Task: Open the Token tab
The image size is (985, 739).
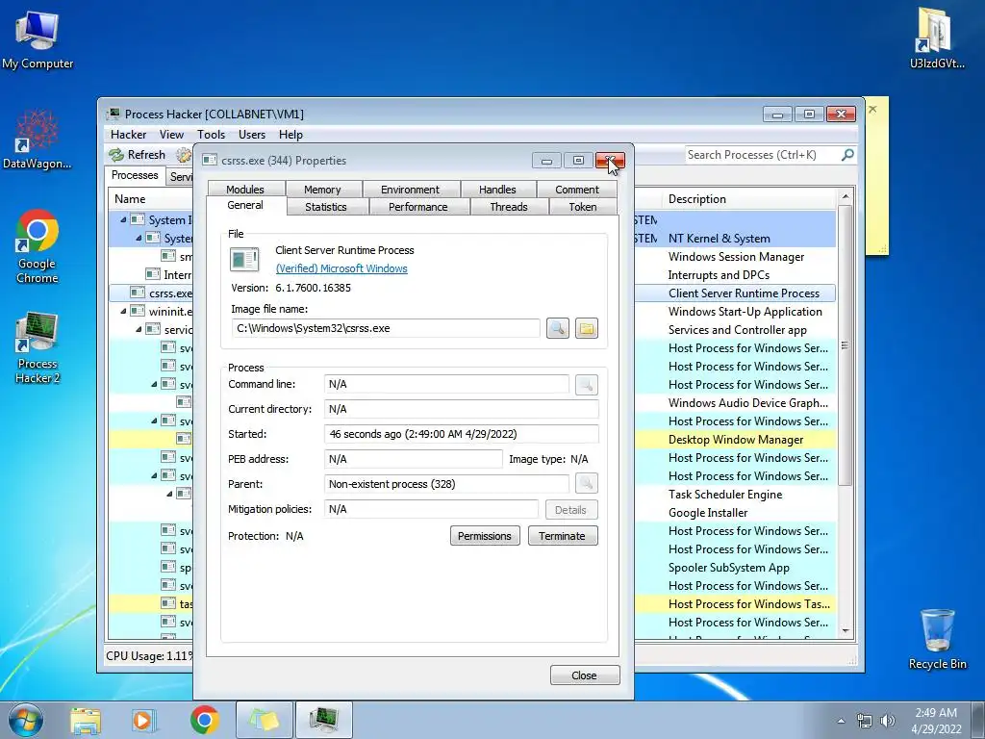Action: coord(582,207)
